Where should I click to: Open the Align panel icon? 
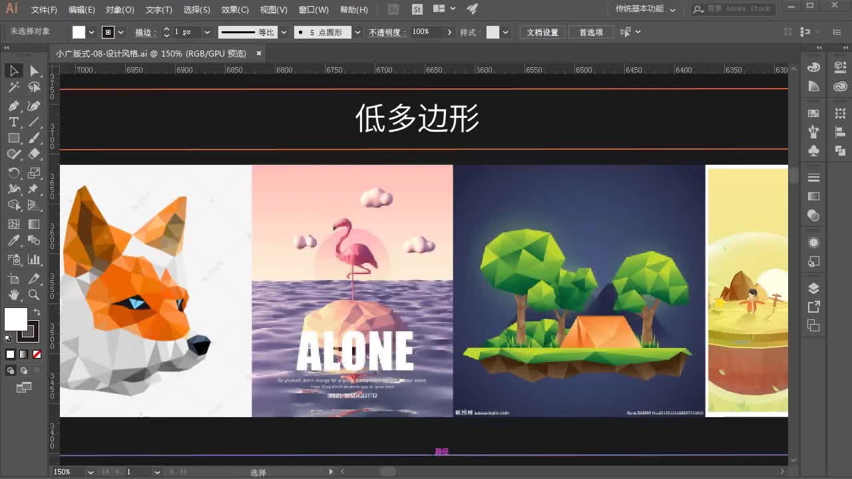[840, 132]
